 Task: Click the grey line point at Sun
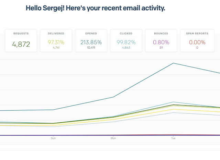[53, 126]
